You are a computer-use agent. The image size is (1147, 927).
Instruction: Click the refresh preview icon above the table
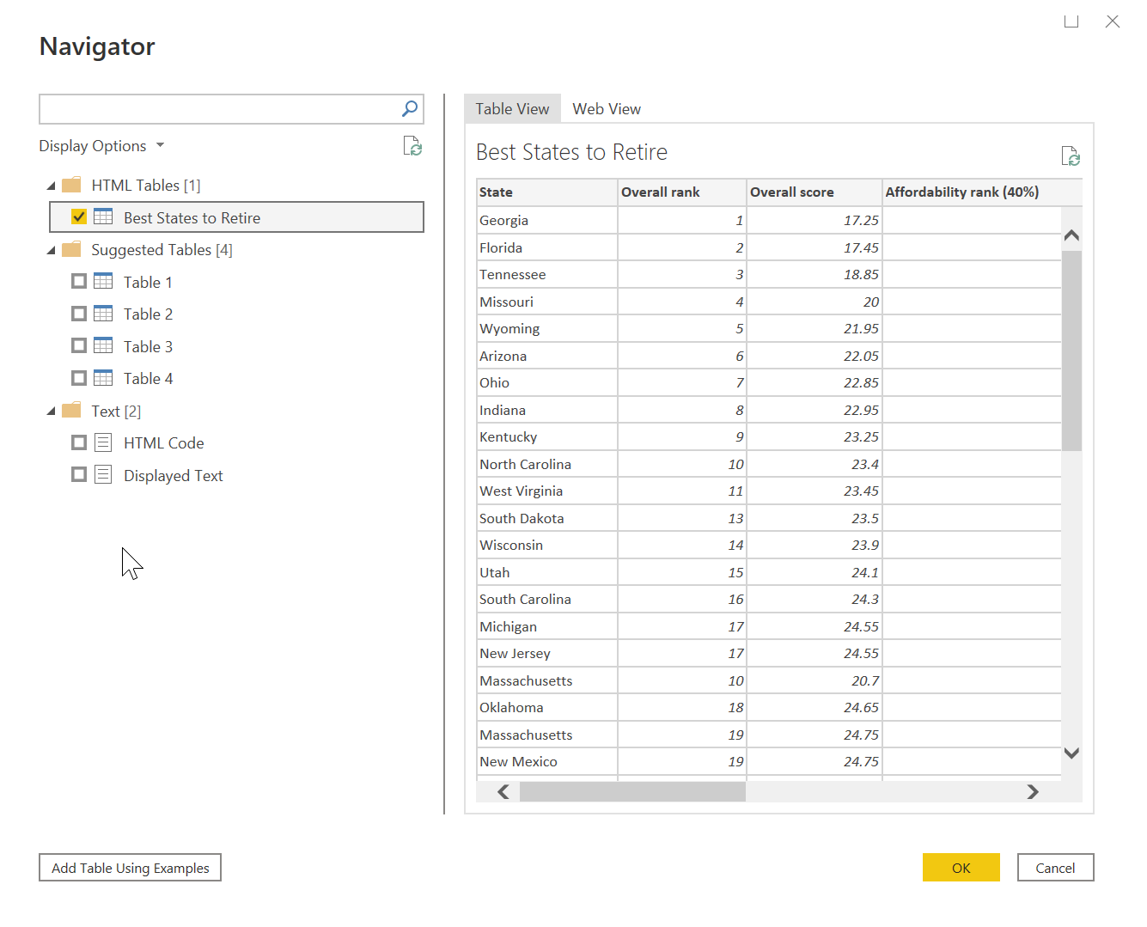(1071, 156)
